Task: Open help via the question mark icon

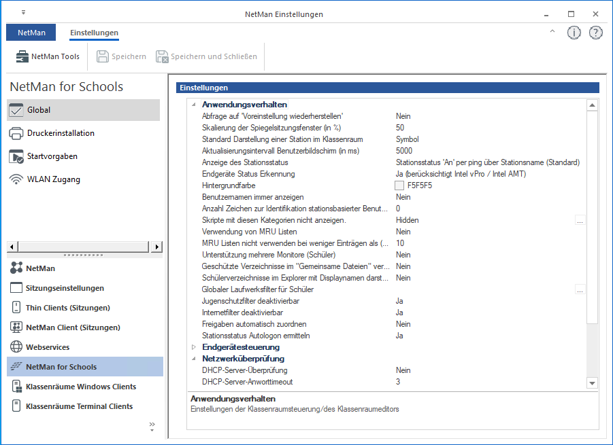Action: pyautogui.click(x=595, y=33)
